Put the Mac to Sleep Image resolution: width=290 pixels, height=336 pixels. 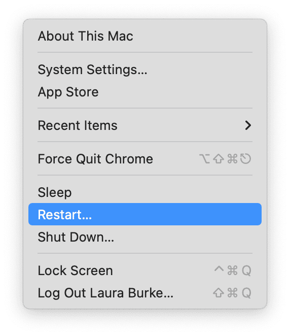pyautogui.click(x=145, y=192)
